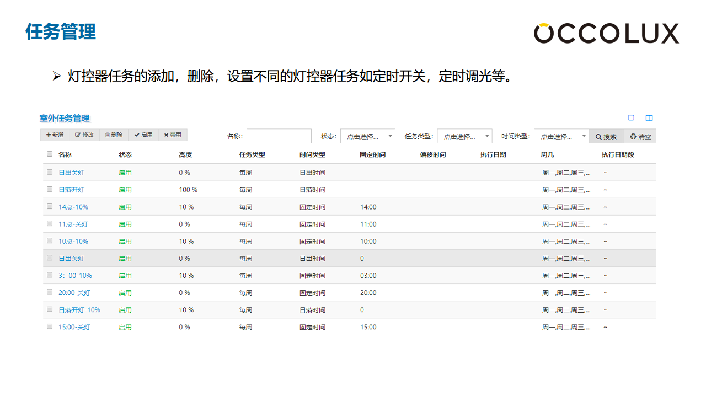This screenshot has height=397, width=706.
Task: Open the 10点-10% task link
Action: [73, 241]
